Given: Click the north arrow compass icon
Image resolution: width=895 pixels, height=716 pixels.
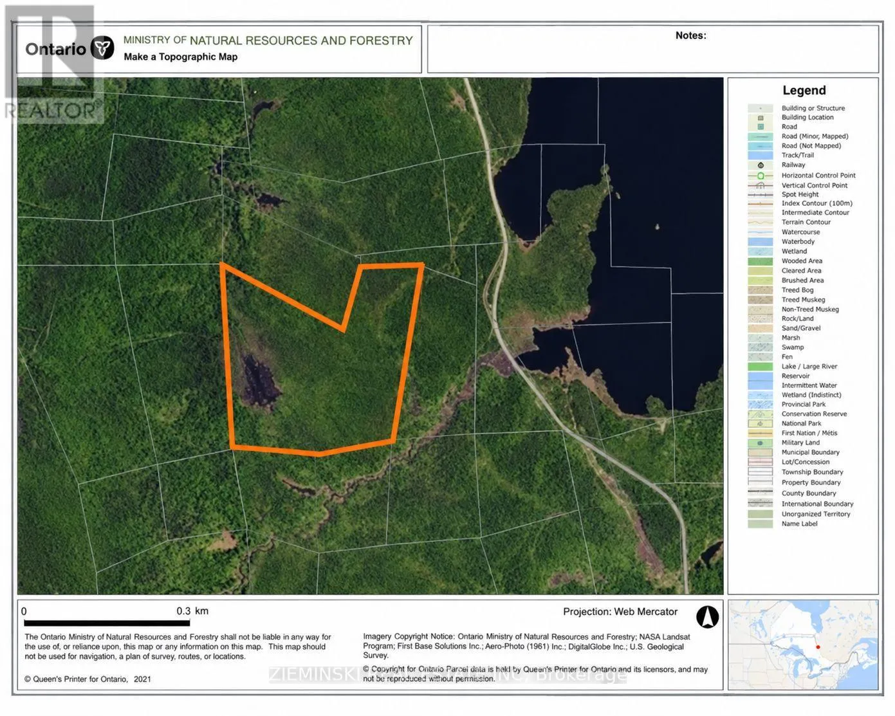Looking at the screenshot, I should (707, 617).
